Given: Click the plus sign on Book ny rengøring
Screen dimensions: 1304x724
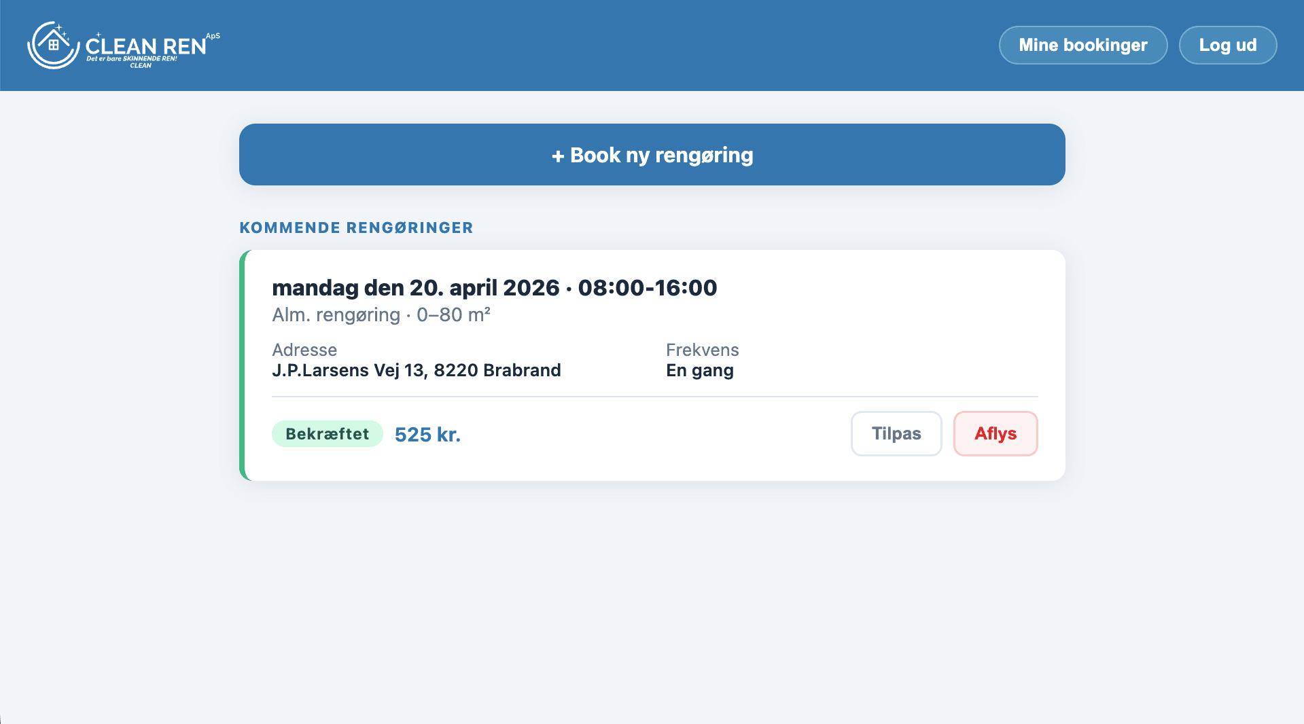Looking at the screenshot, I should click(x=558, y=156).
